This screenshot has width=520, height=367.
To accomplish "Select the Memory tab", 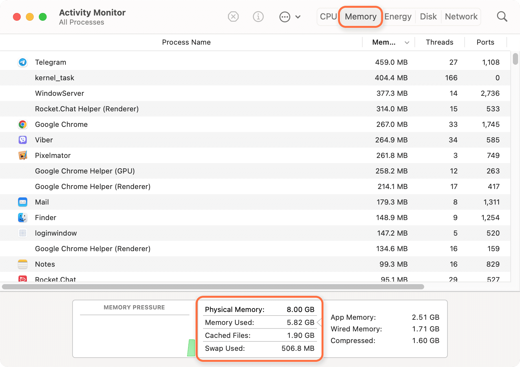I will coord(361,17).
